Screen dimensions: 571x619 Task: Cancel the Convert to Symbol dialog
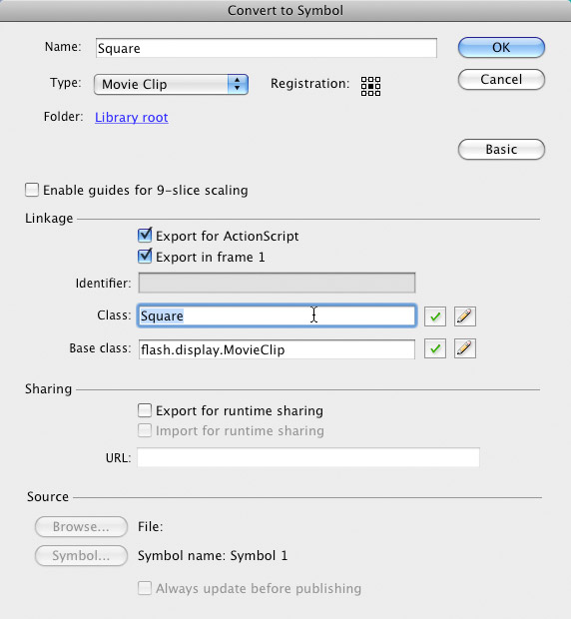click(x=501, y=79)
